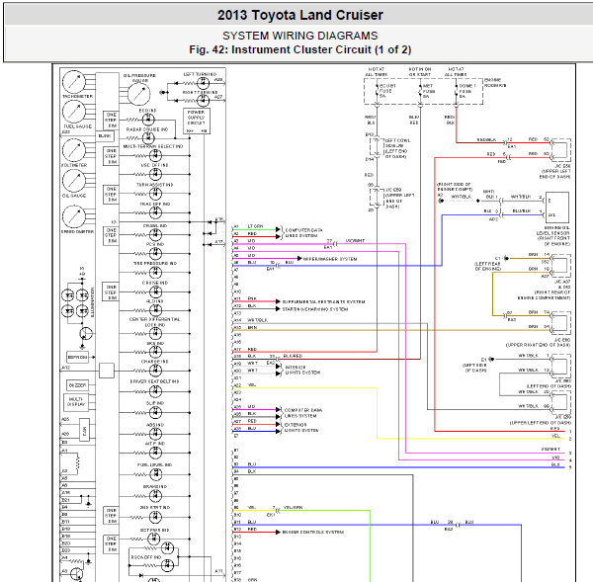Click the "TACHOMETER" label

pyautogui.click(x=77, y=97)
